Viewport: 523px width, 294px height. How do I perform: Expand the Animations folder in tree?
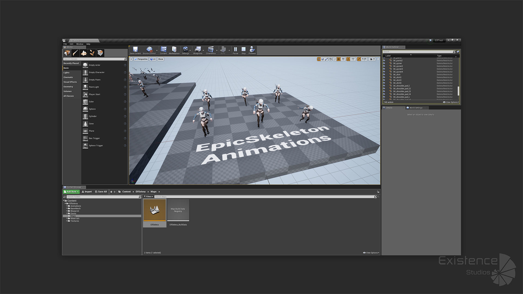pos(67,206)
